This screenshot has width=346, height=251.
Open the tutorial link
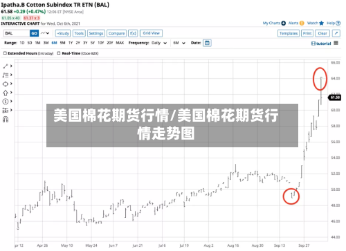pos(324,44)
